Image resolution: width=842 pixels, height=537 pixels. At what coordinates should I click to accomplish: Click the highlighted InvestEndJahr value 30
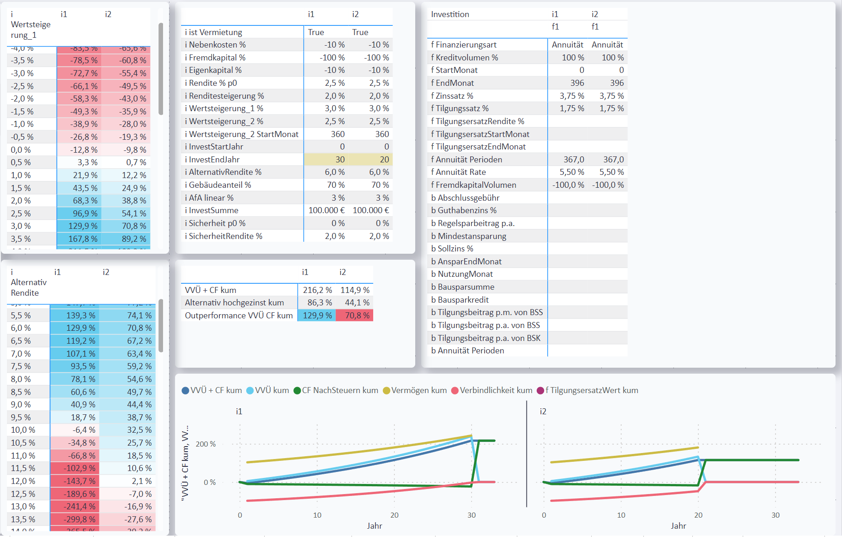point(326,160)
